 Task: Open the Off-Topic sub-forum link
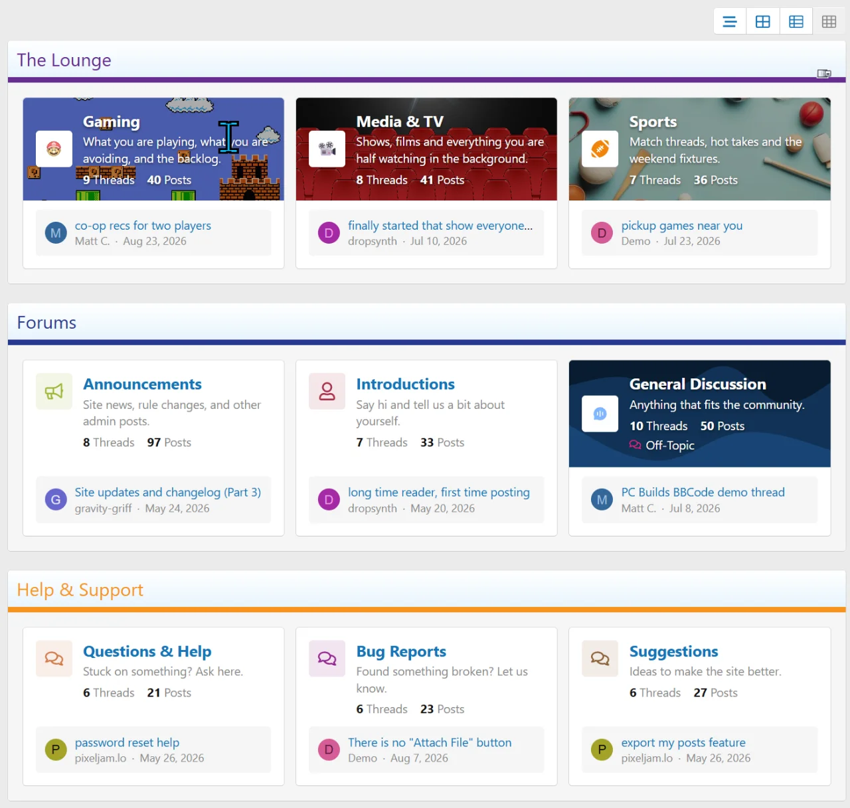670,445
